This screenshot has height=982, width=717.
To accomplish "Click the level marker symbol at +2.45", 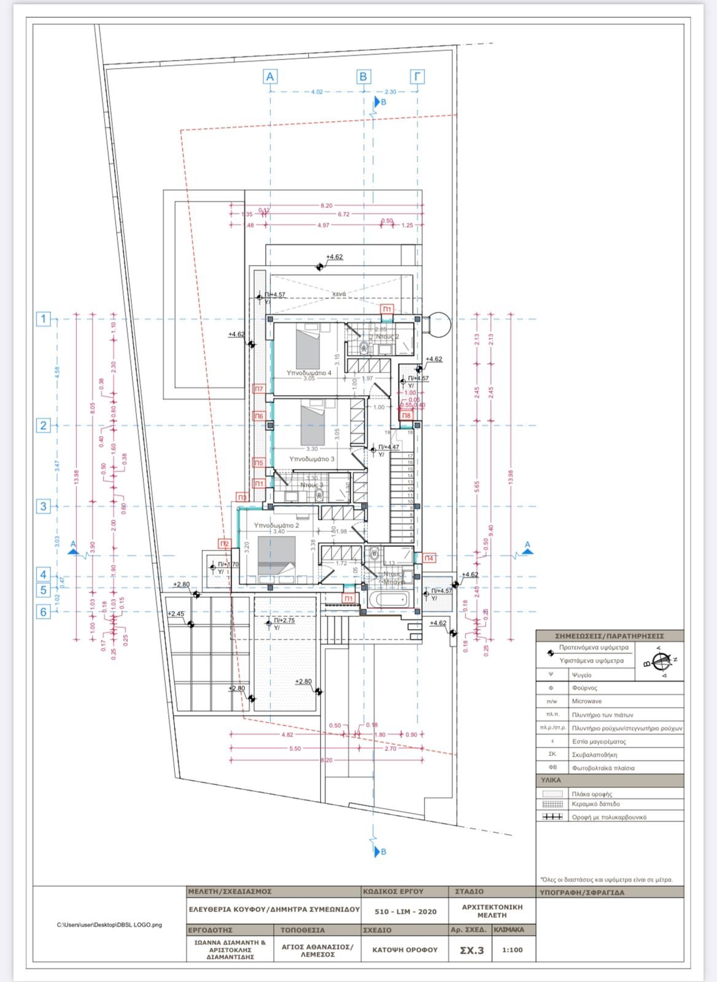I will [191, 624].
